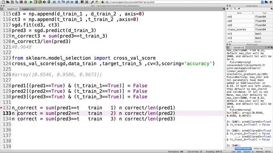
Task: Toggle the breakpoint on line 132
Action: pos(1,108)
